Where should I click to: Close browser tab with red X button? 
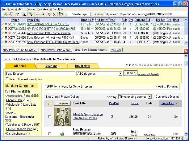[186, 51]
